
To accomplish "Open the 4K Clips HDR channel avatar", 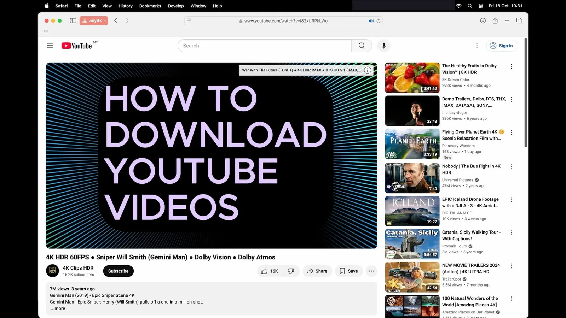I will (52, 271).
